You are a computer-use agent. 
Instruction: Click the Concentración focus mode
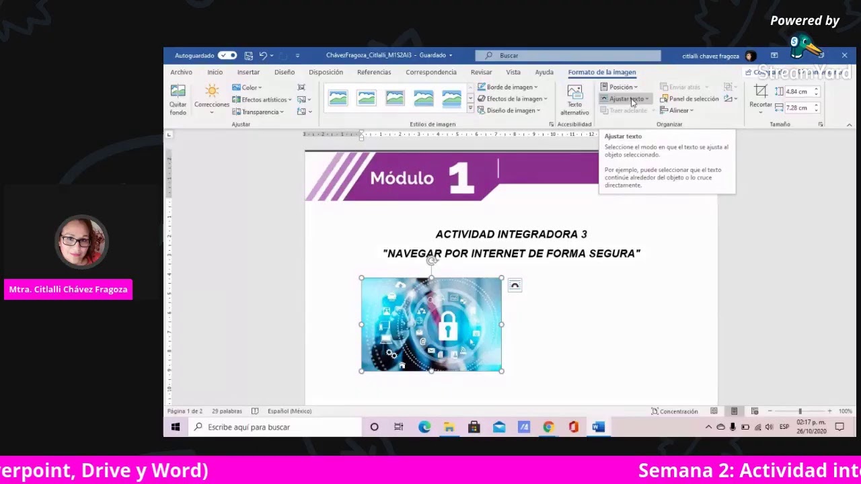point(675,411)
